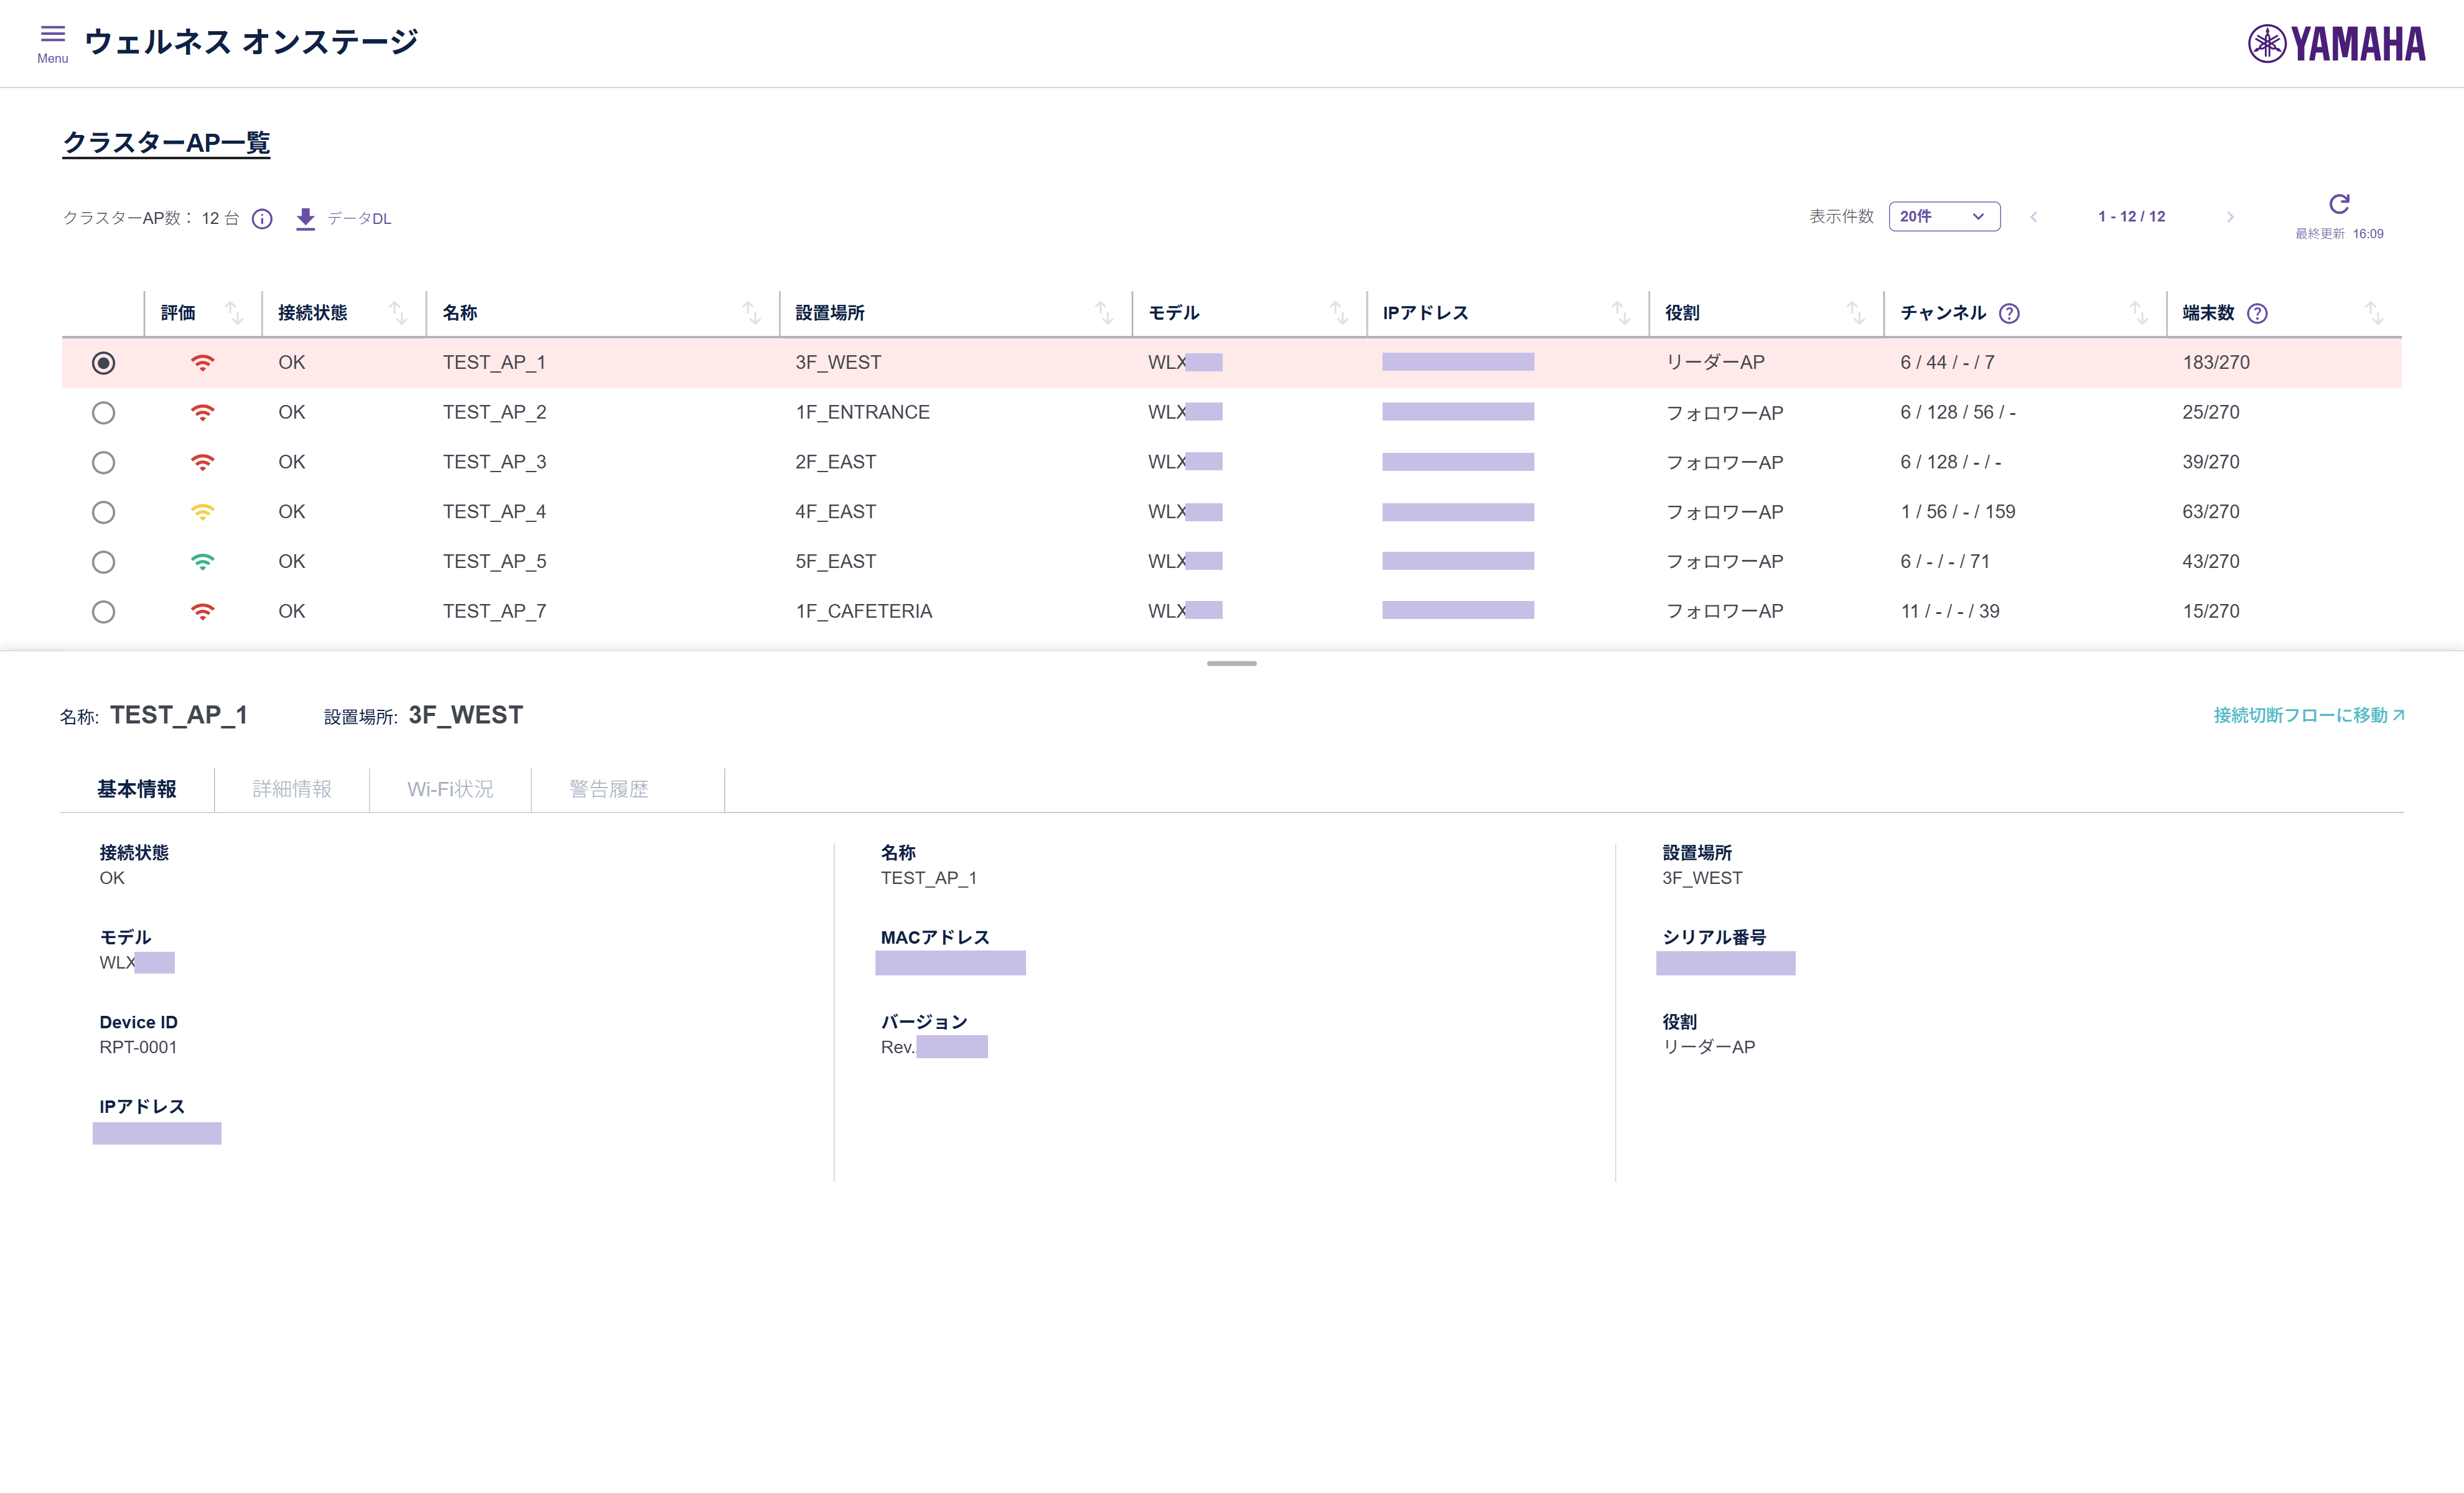Click the help icon next to チャンネル

pos(2009,314)
